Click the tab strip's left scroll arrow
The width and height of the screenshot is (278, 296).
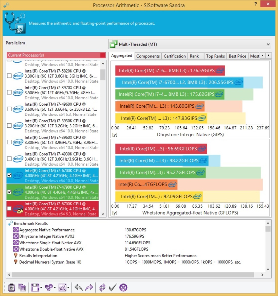263,55
